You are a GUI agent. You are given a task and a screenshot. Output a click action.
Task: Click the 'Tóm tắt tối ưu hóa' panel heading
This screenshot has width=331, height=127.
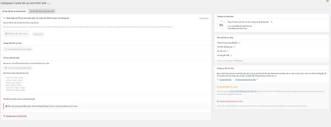tap(225, 38)
